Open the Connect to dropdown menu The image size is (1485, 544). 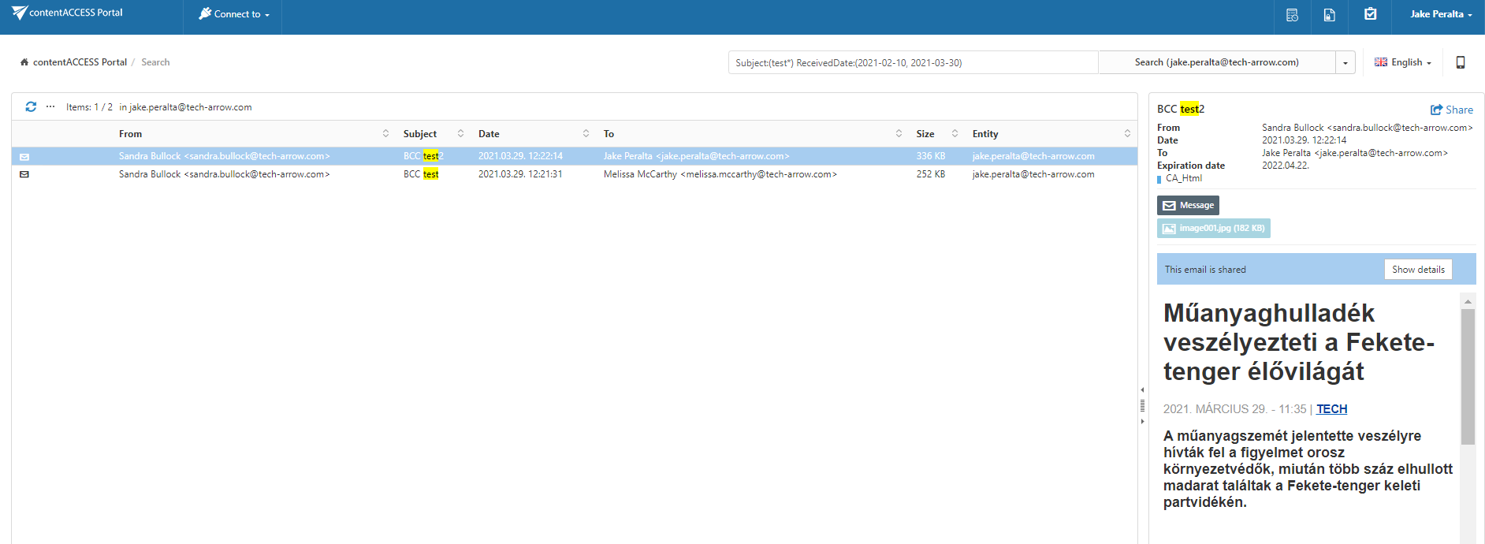tap(234, 14)
